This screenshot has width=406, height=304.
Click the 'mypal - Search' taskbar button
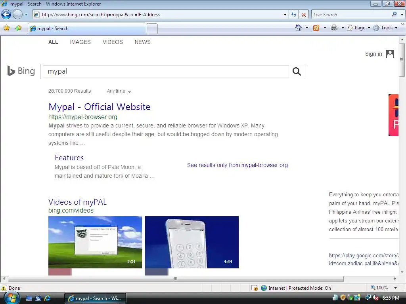[95, 298]
